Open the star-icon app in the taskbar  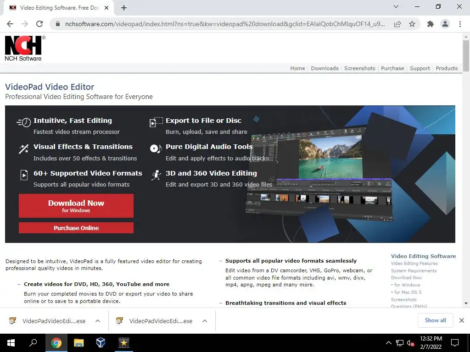(123, 343)
